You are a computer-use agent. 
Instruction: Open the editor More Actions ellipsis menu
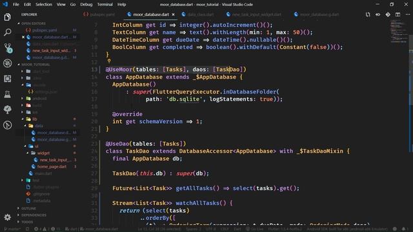click(x=408, y=14)
